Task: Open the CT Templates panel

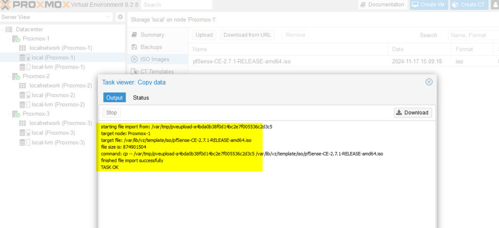Action: tap(157, 71)
